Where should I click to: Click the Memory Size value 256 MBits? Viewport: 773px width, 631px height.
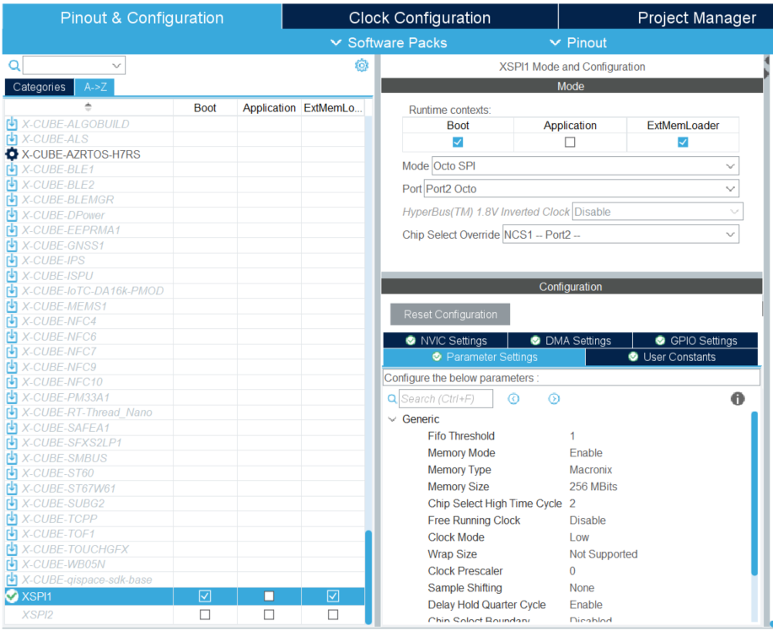593,487
